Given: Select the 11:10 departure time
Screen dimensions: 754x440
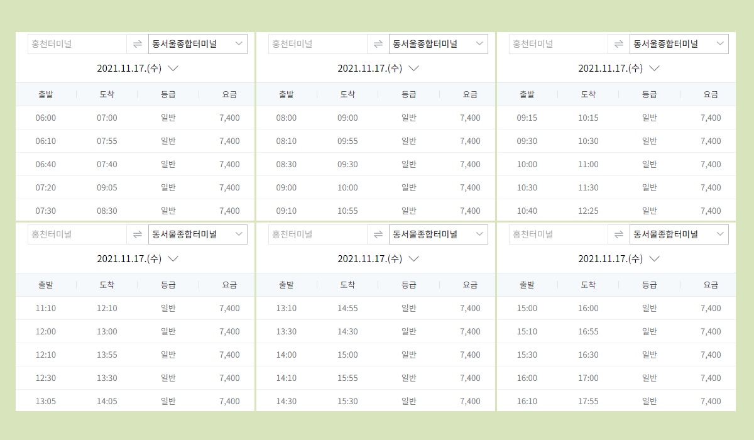Looking at the screenshot, I should pos(46,309).
